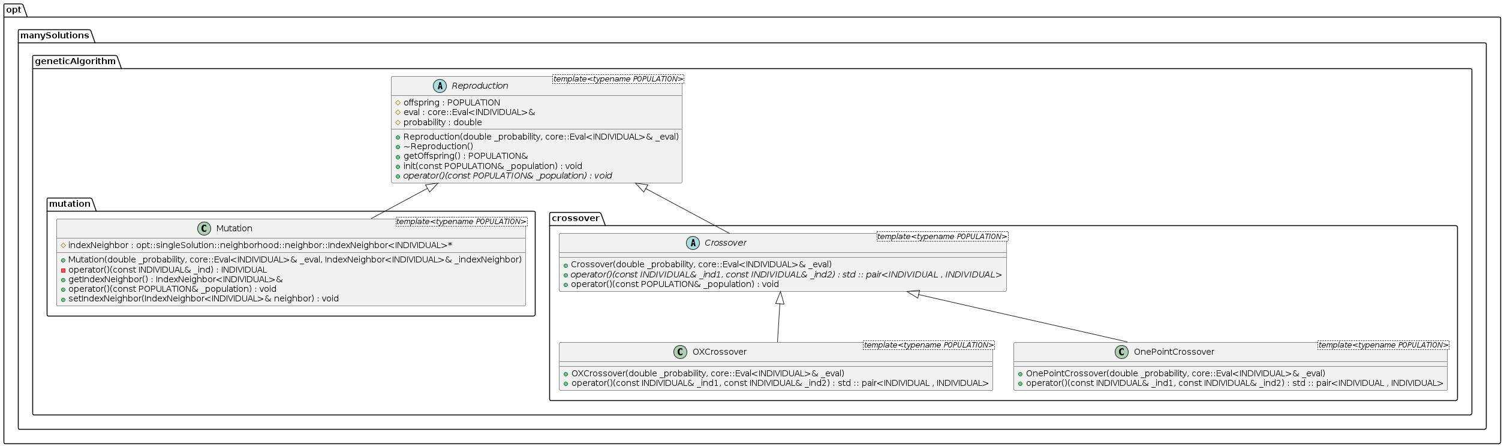This screenshot has height=447, width=1504.
Task: Click the 'Reproduction(double _probability, ...)' constructor line
Action: pyautogui.click(x=541, y=137)
